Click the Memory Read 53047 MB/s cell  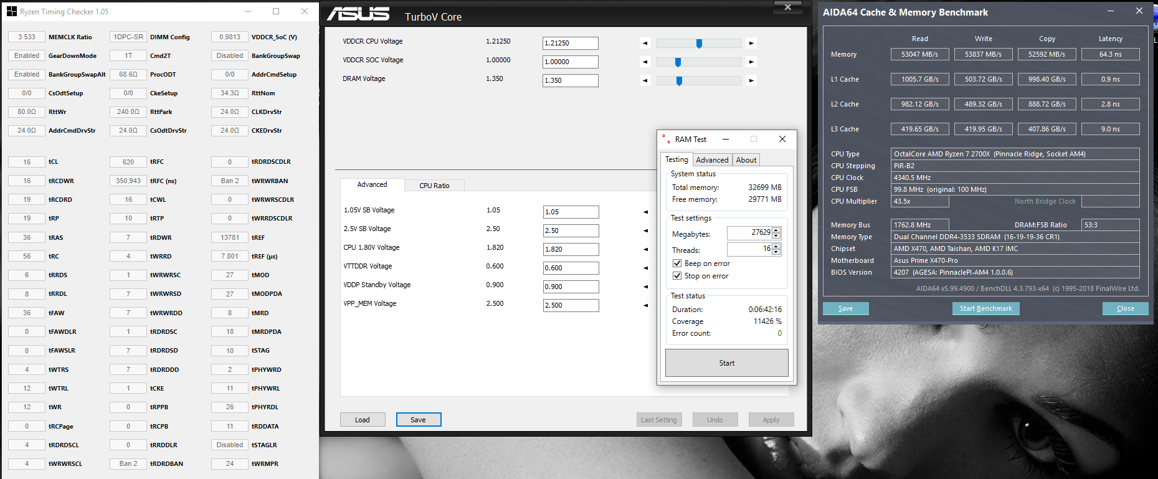coord(920,54)
